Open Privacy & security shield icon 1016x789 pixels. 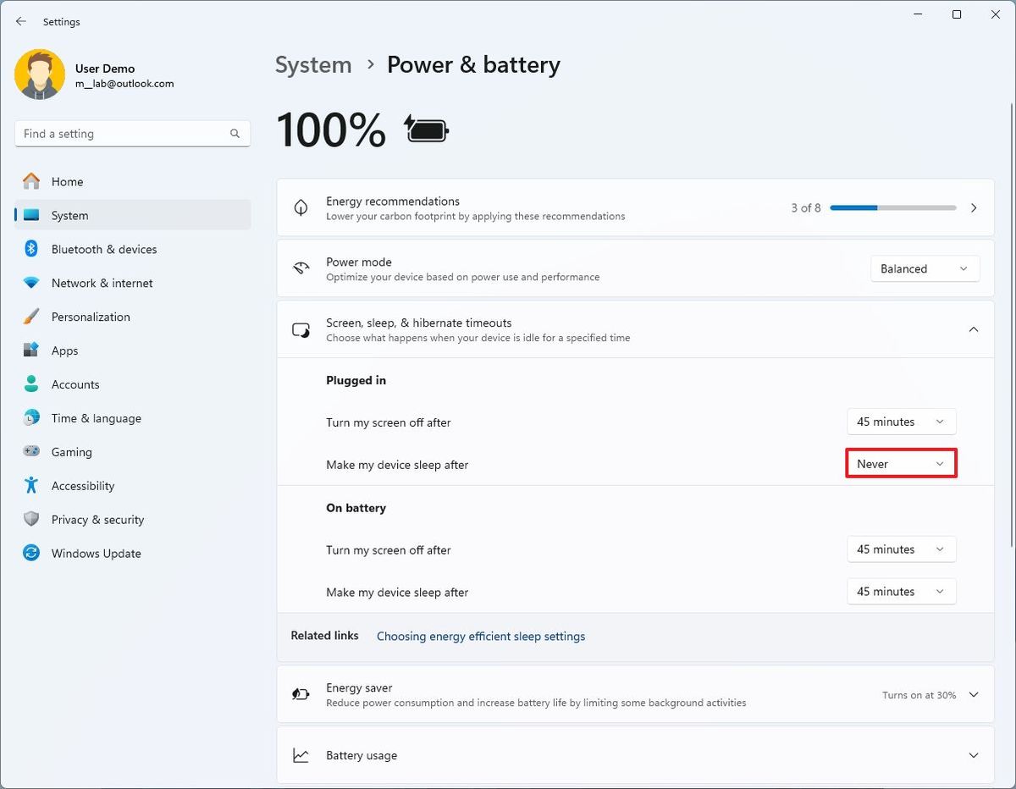point(31,520)
